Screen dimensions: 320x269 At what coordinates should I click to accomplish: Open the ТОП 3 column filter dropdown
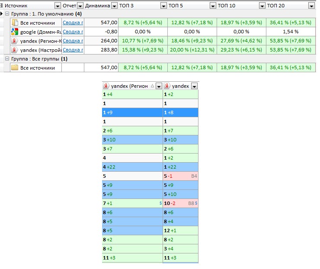(x=163, y=6)
